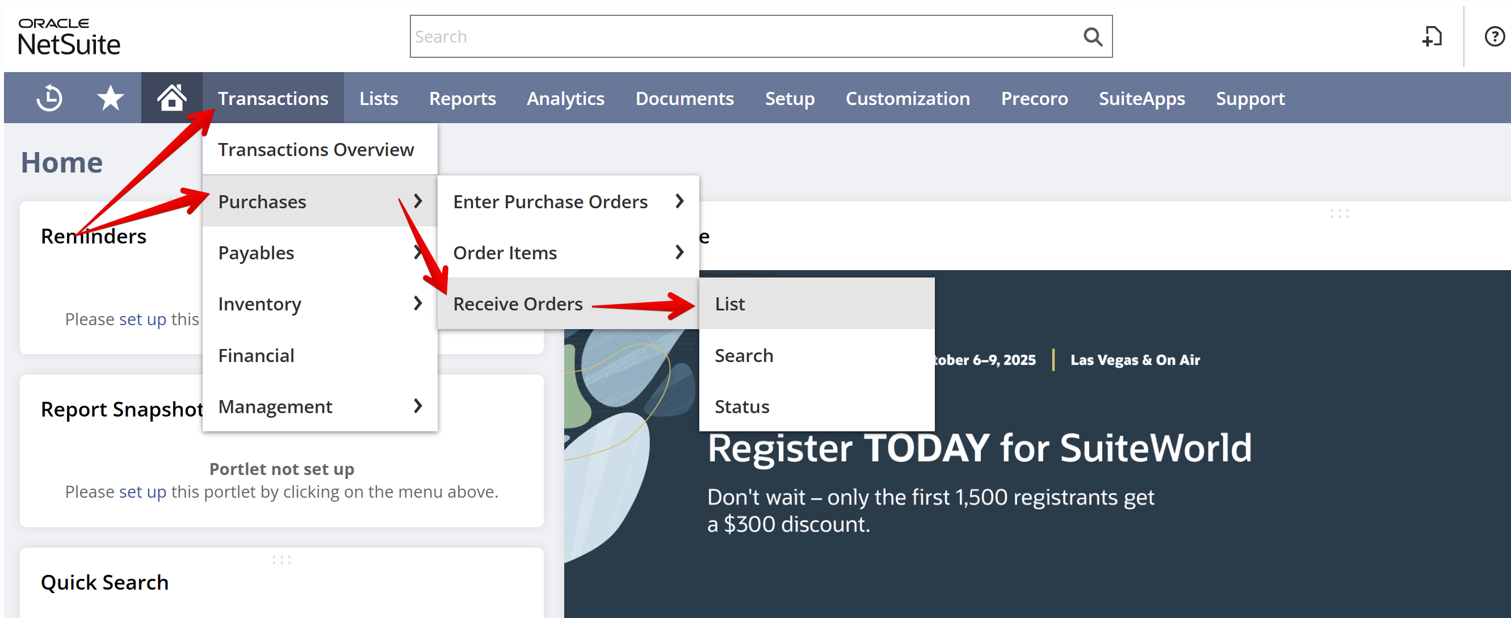
Task: Choose Status under Receive Orders
Action: pos(816,406)
